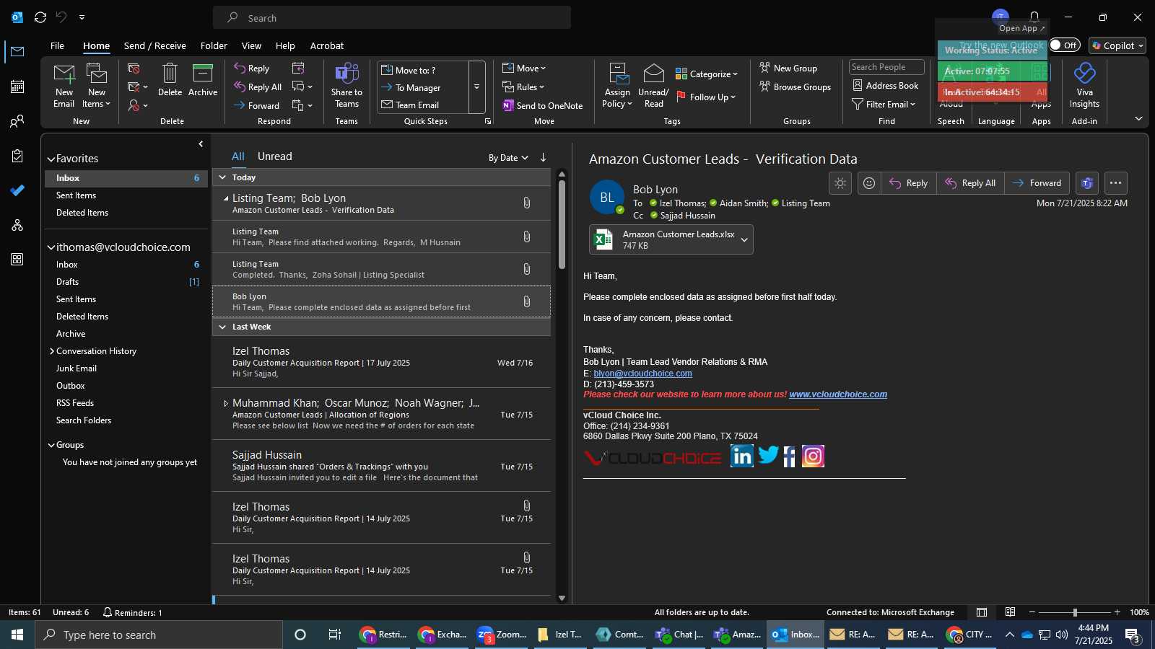Show Unread messages filter
Screen dimensions: 1155x649
(x=274, y=156)
